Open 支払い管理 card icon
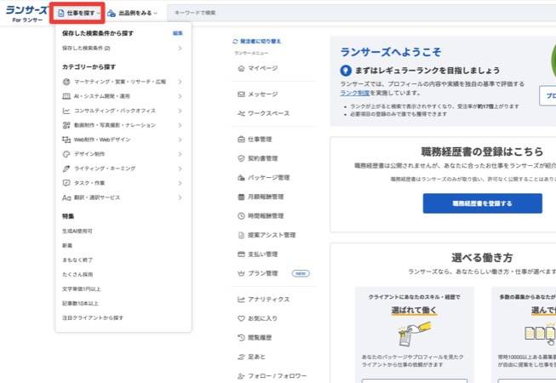 pyautogui.click(x=241, y=254)
